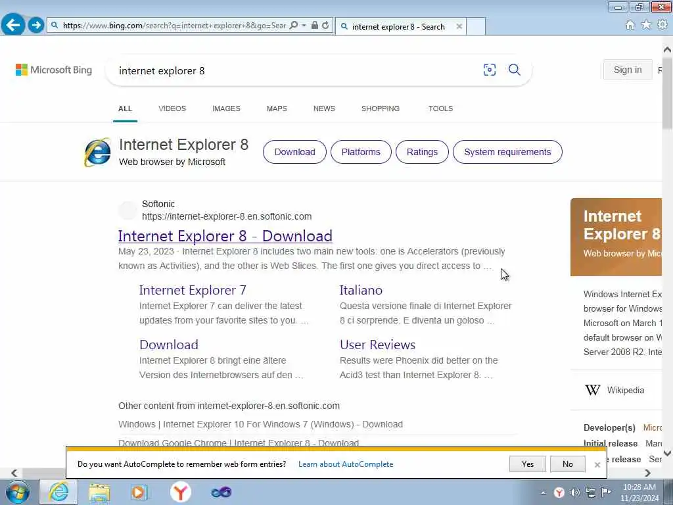Open the blue infinity app taskbar icon
This screenshot has height=505, width=673.
point(221,492)
